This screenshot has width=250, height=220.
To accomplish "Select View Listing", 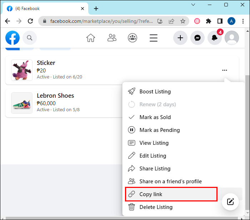I will [183, 143].
